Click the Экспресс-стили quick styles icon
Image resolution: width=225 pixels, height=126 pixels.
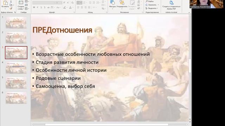(x=132, y=3)
